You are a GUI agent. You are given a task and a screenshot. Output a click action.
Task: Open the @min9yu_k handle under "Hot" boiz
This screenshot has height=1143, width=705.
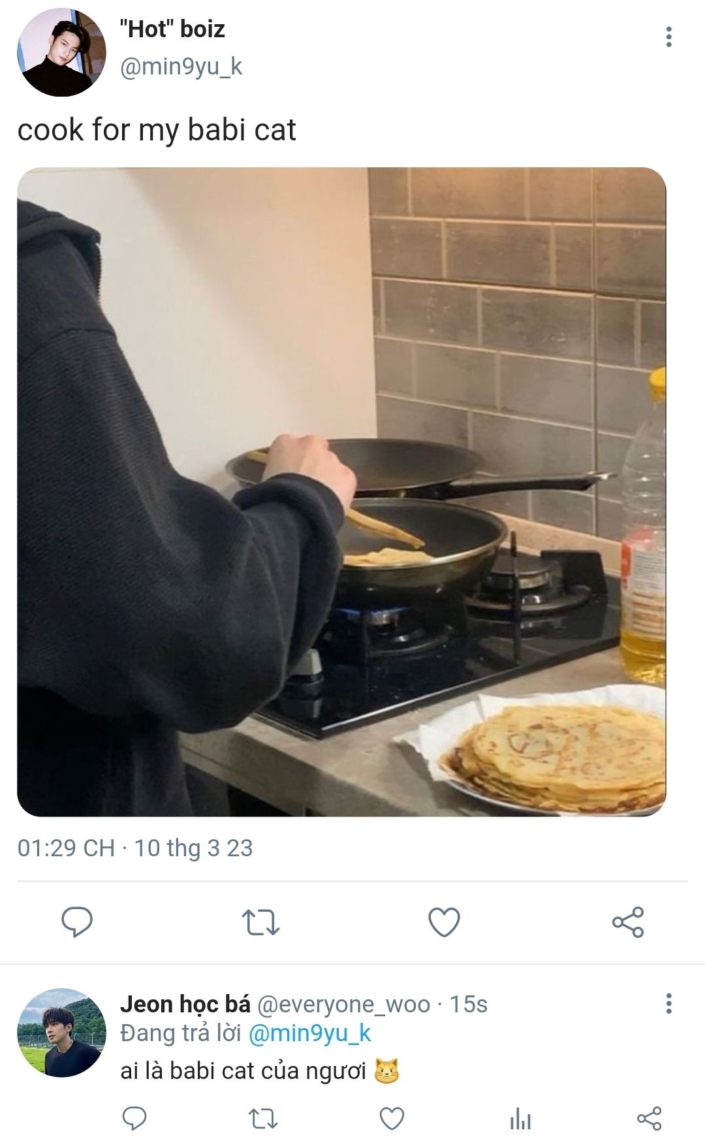click(x=181, y=67)
